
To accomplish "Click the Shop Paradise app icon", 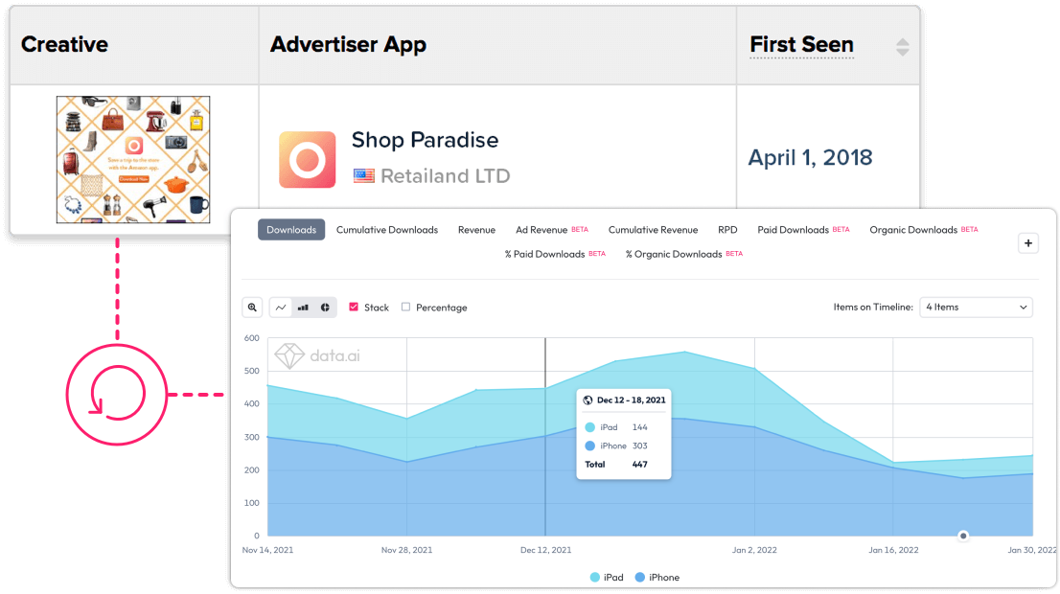I will tap(307, 160).
